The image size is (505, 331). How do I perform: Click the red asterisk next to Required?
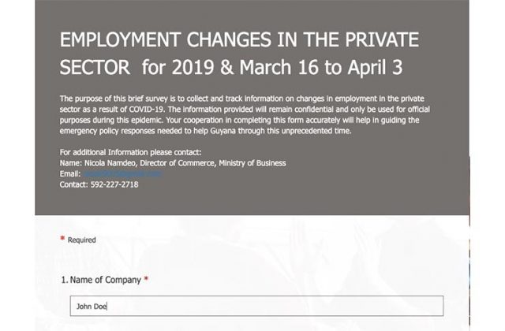(x=62, y=238)
